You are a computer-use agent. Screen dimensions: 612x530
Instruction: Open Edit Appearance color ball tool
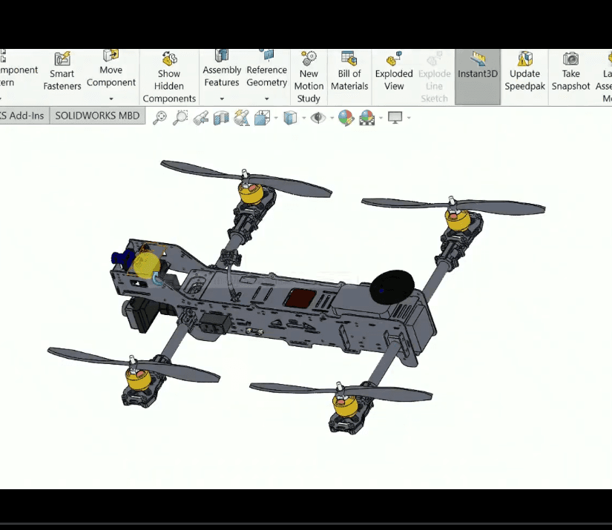click(x=346, y=118)
